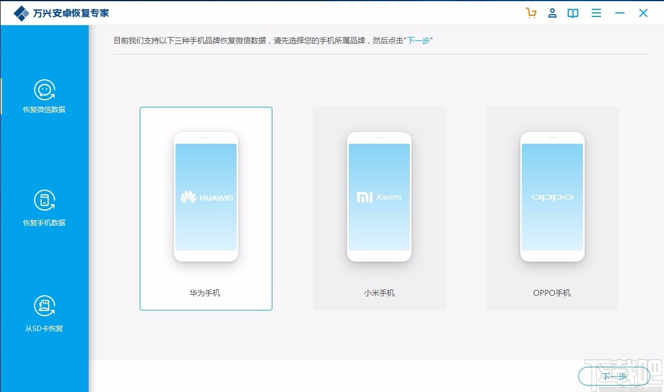Choose the Huawei phone image
664x392 pixels.
(x=206, y=197)
